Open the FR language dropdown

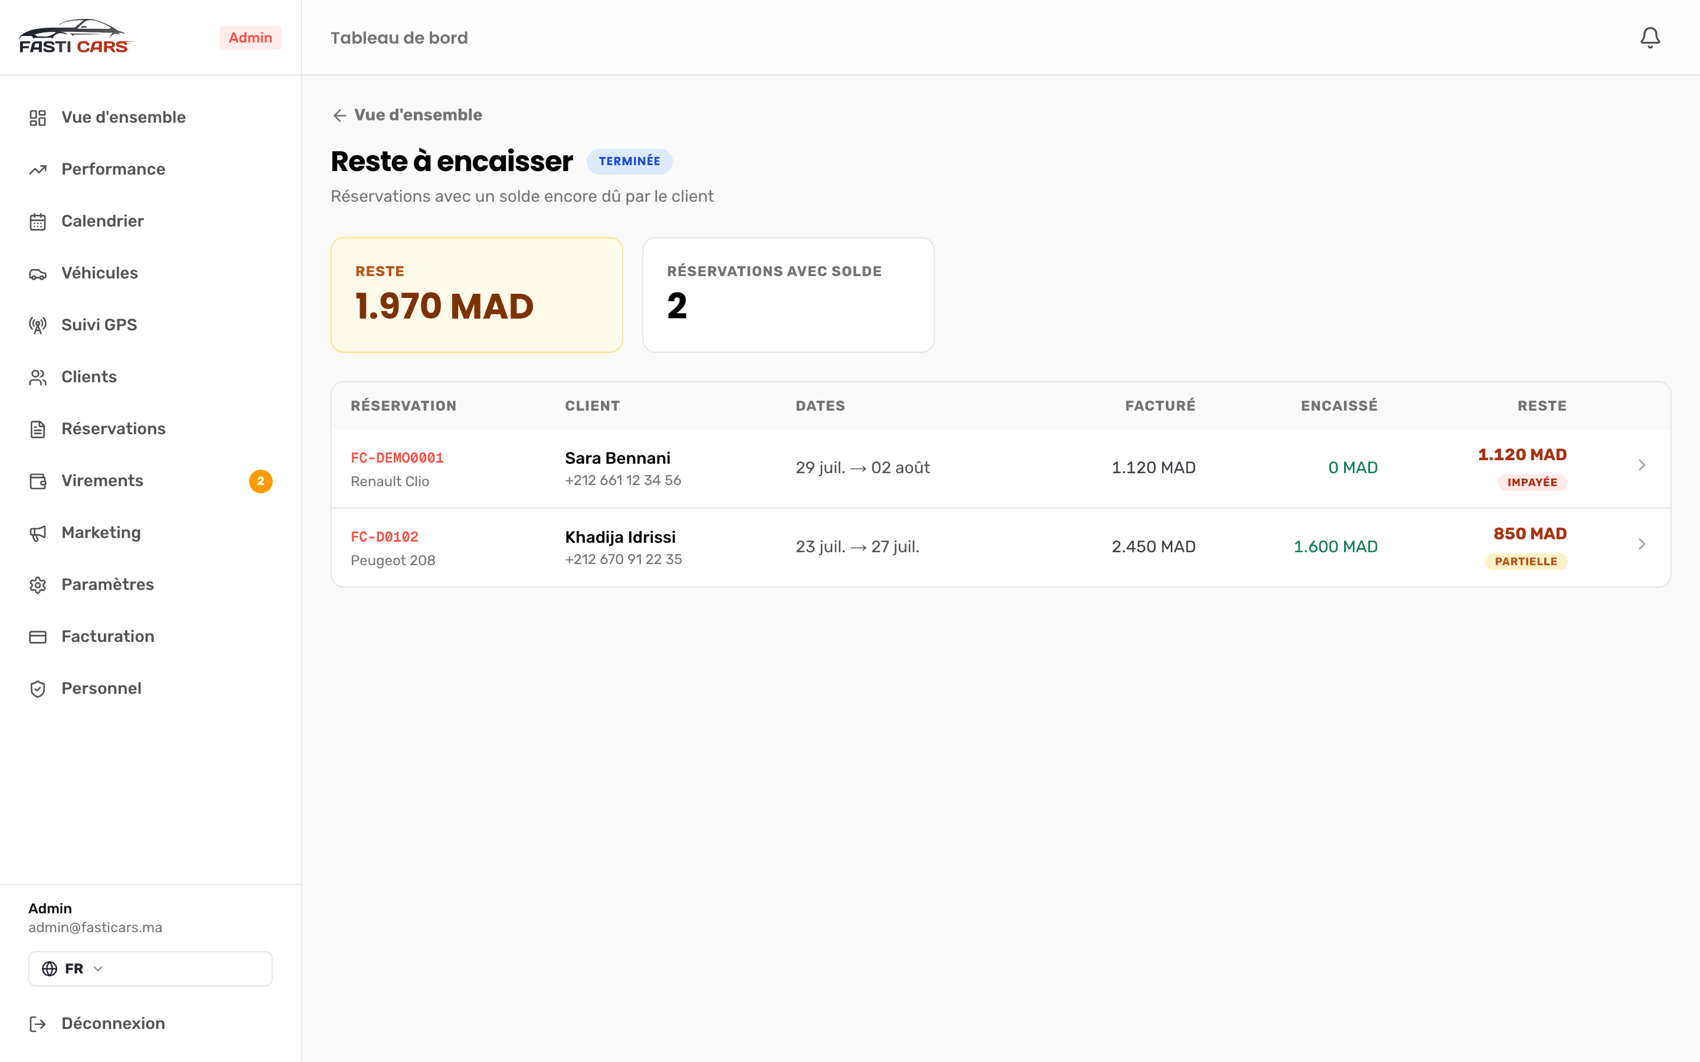pyautogui.click(x=151, y=969)
